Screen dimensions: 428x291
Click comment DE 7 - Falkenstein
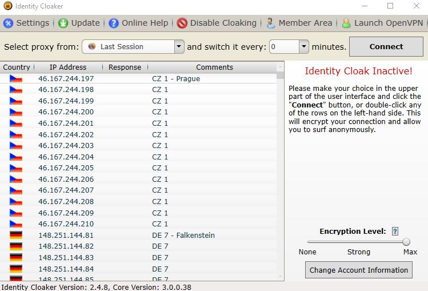coord(183,236)
